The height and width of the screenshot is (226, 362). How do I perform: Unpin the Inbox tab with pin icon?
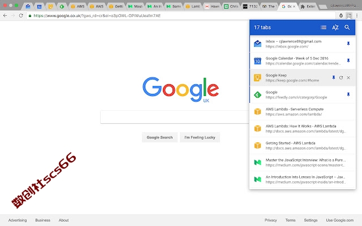tap(348, 44)
